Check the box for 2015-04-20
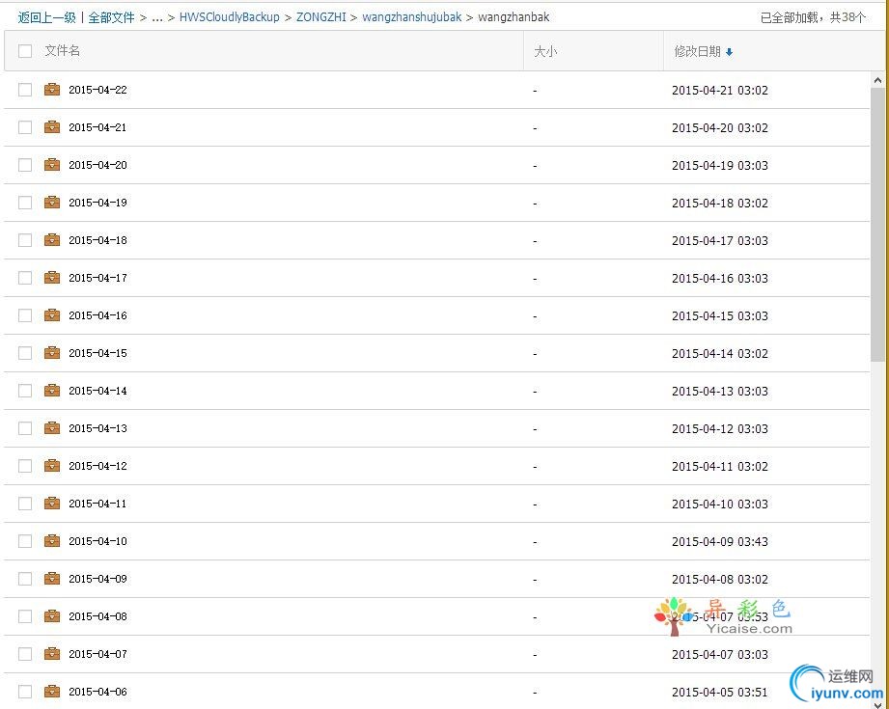 point(25,165)
